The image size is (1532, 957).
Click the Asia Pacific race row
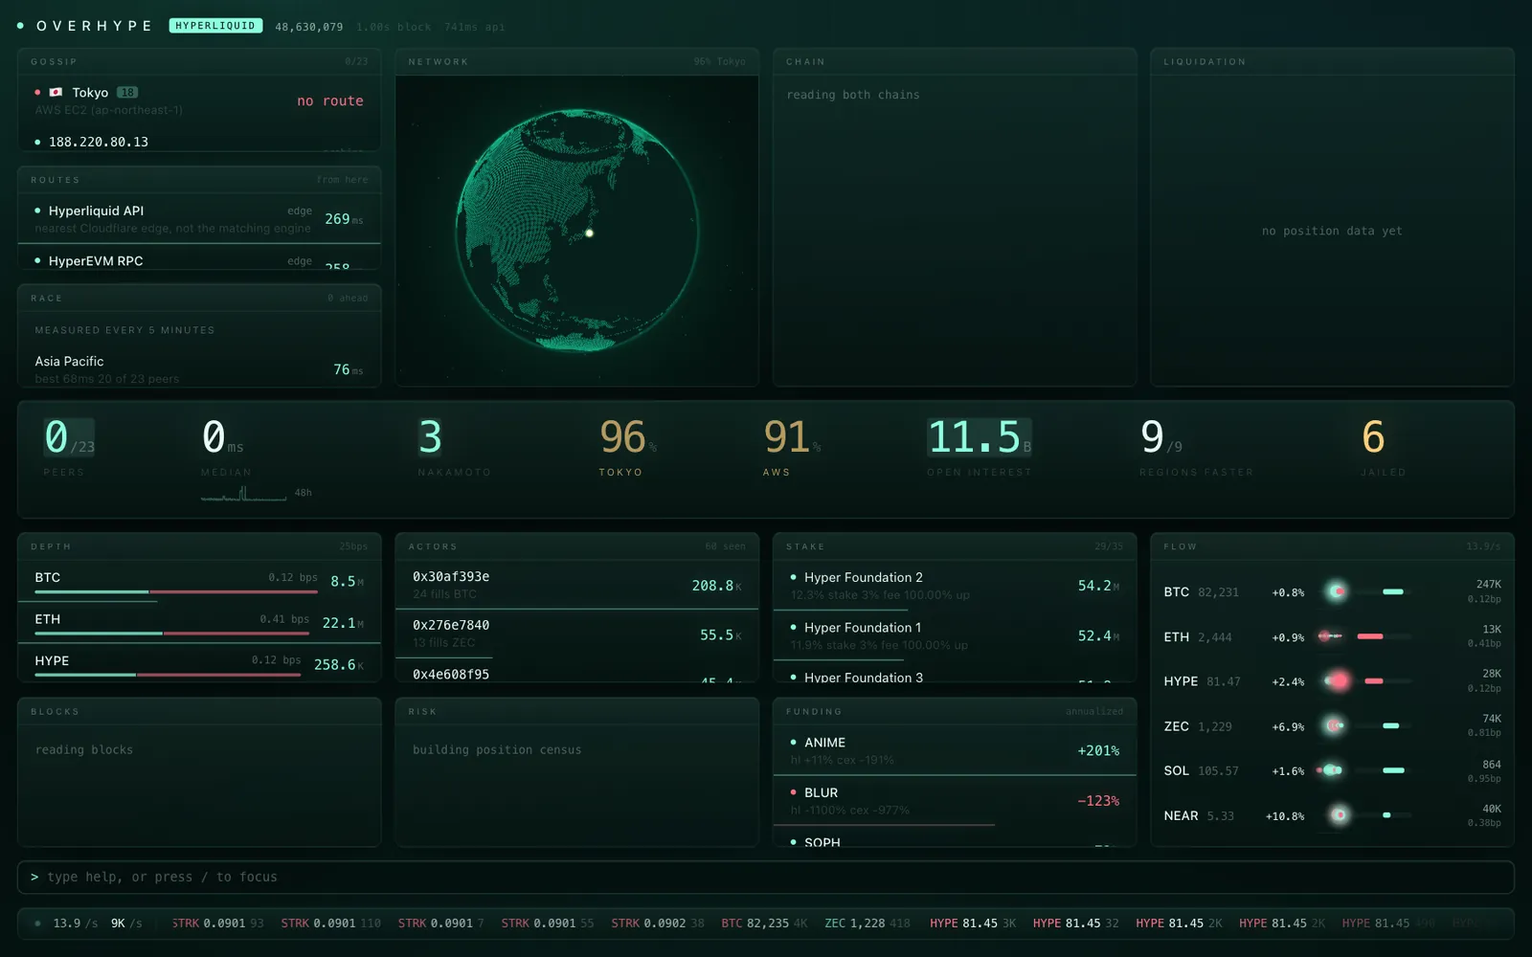tap(199, 369)
